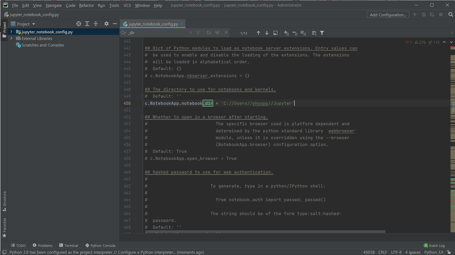
Task: Open Project panel settings gear
Action: pos(106,24)
